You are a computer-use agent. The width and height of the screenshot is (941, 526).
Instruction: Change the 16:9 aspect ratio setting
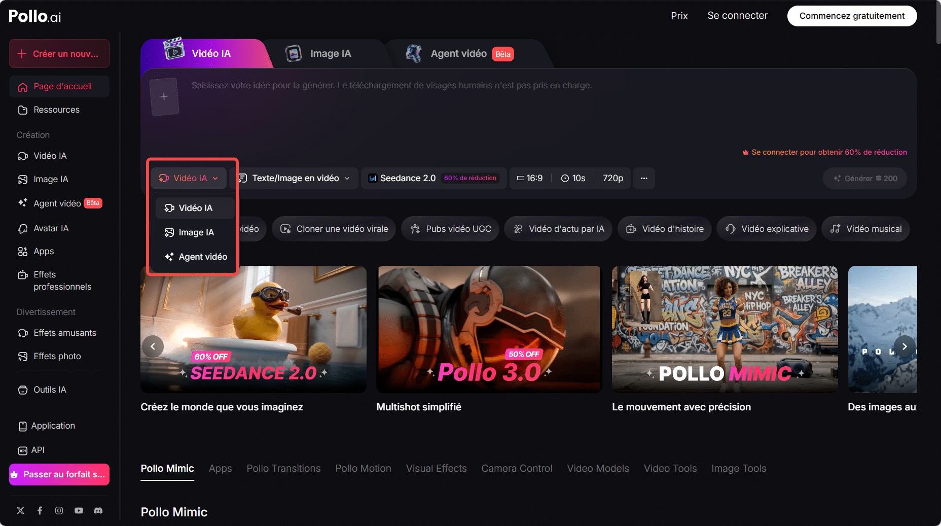pos(530,178)
